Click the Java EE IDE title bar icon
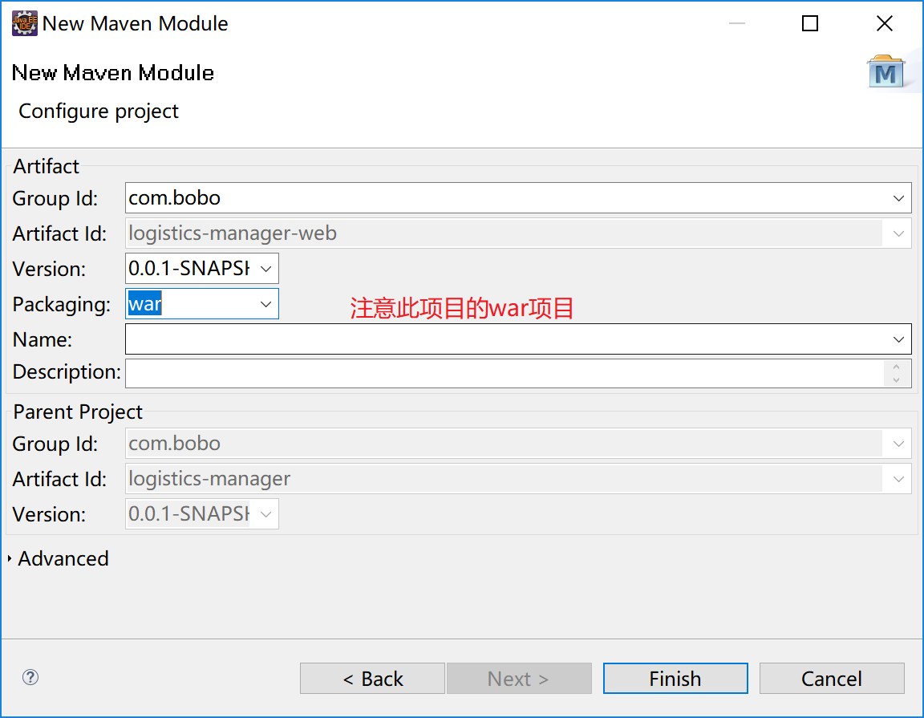Screen dimensions: 924x718 pyautogui.click(x=25, y=23)
